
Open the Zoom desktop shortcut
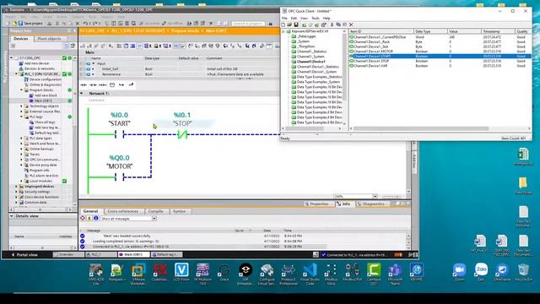tap(459, 272)
